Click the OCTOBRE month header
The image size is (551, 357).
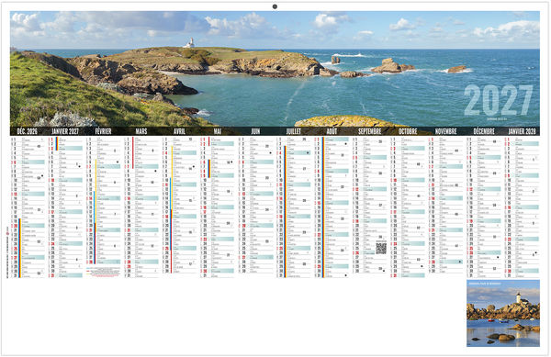[x=408, y=131]
